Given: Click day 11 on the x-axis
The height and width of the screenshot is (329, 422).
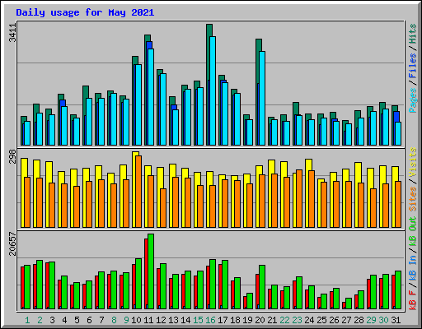Looking at the screenshot, I should click(148, 320).
